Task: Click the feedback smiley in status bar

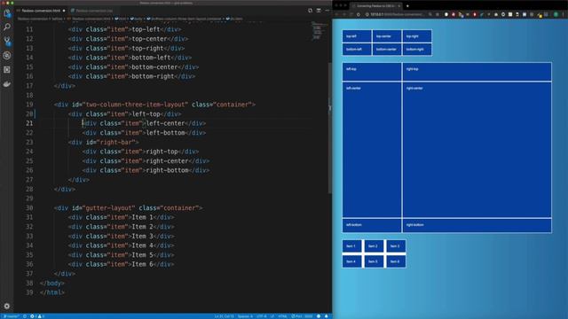Action: (319, 316)
